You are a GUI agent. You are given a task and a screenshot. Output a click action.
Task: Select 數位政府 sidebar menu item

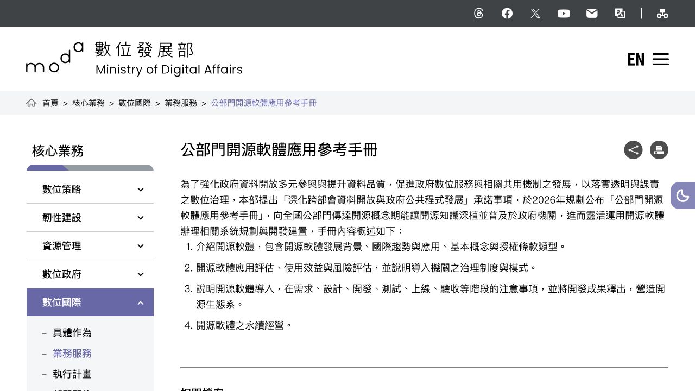90,274
